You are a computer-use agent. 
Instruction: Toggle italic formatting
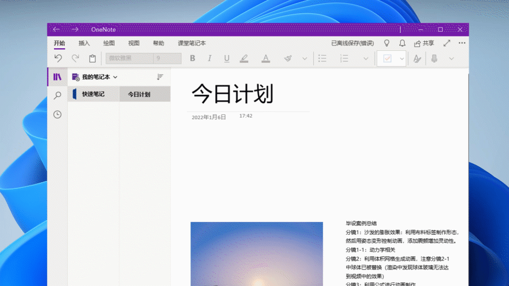209,58
